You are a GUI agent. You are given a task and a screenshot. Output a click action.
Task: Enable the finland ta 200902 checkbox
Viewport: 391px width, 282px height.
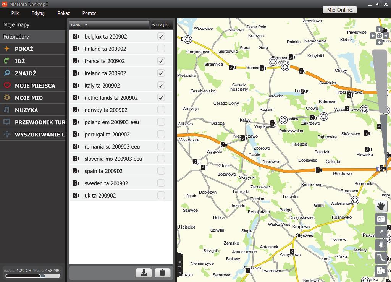[x=161, y=49]
